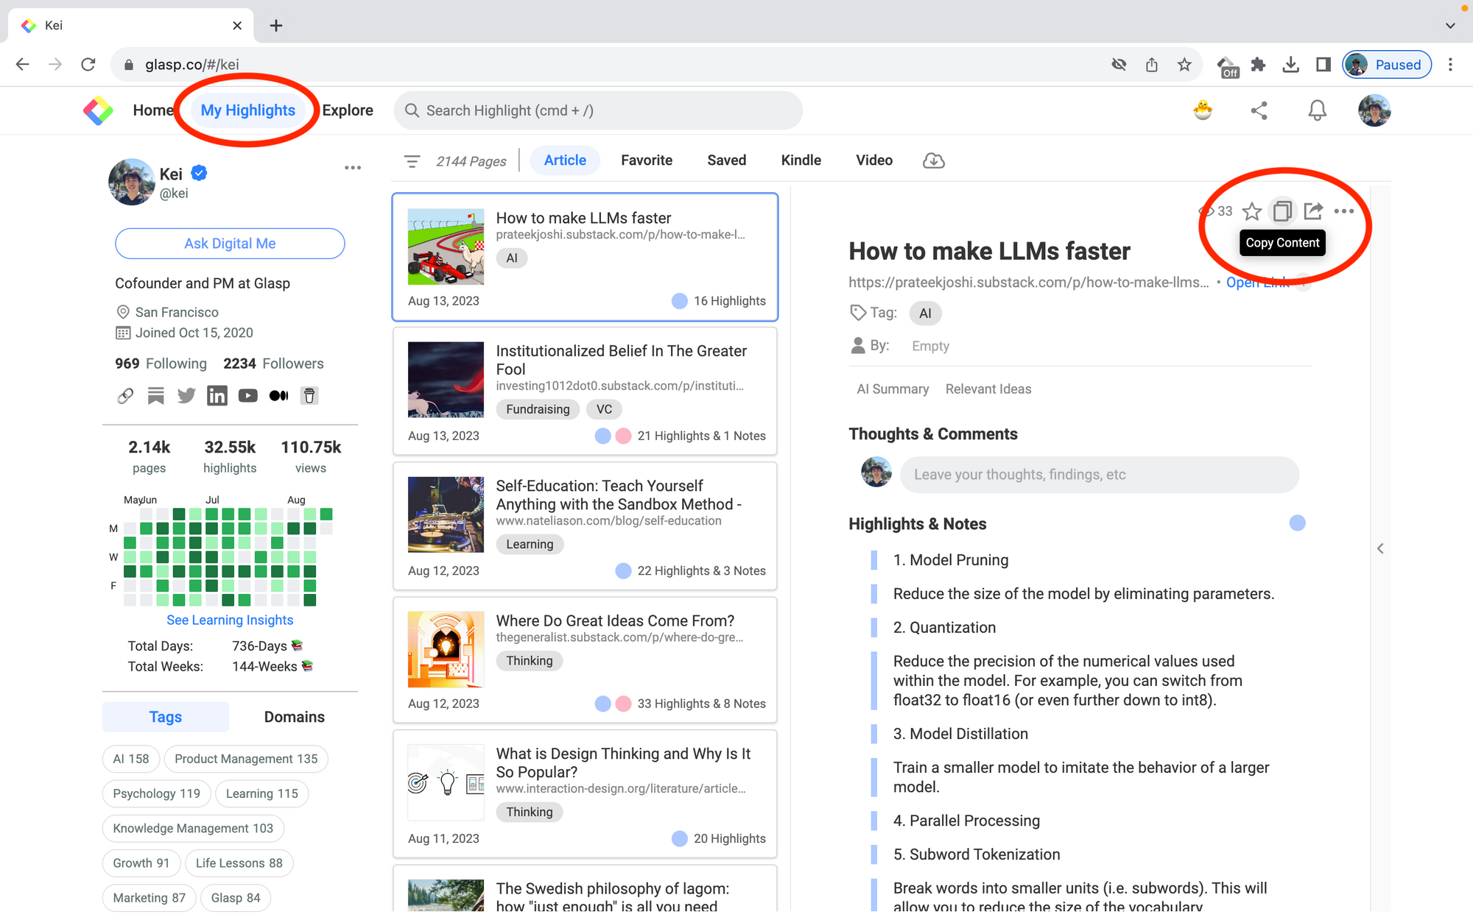Image resolution: width=1473 pixels, height=920 pixels.
Task: Open the YouTube profile icon
Action: point(248,396)
